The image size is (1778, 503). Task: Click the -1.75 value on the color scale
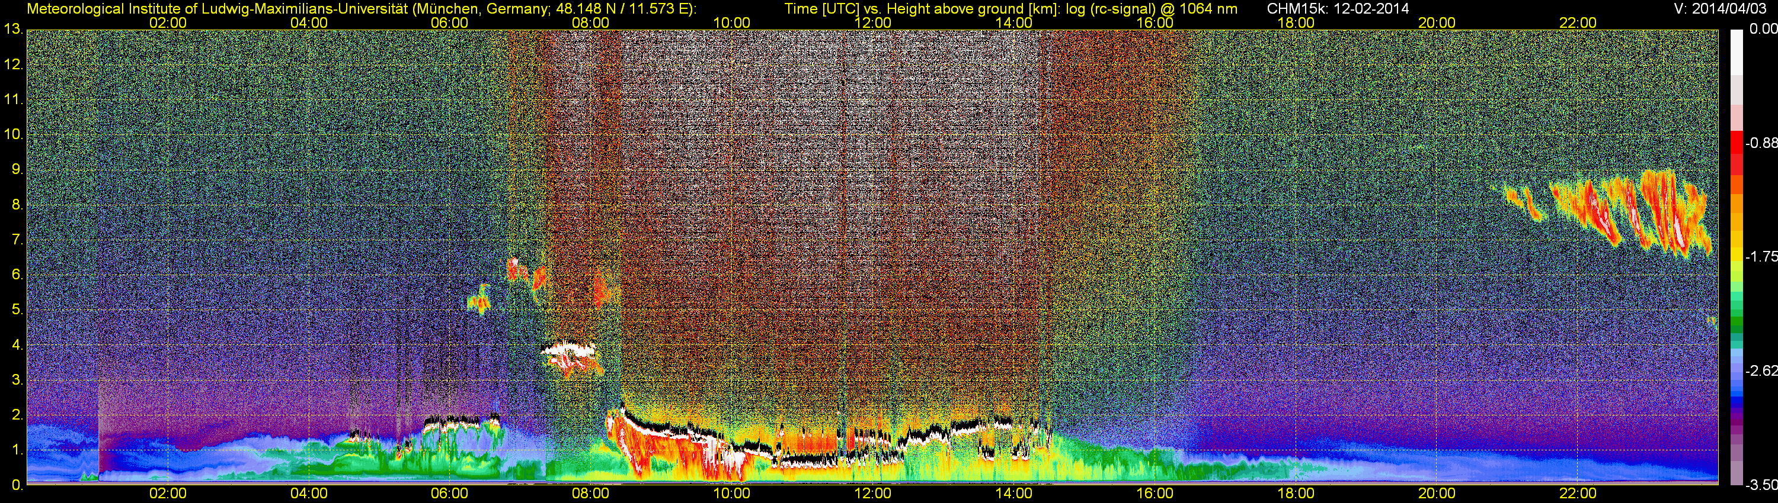pos(1761,257)
